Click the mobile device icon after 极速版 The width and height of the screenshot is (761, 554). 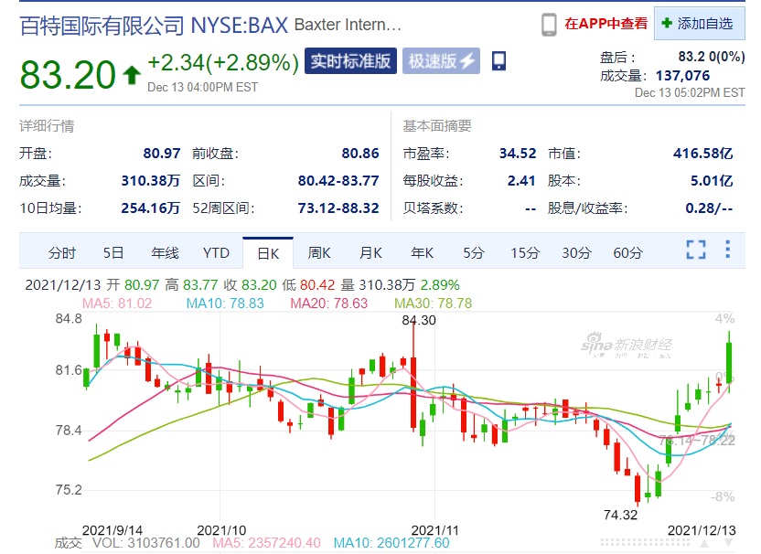click(x=498, y=61)
